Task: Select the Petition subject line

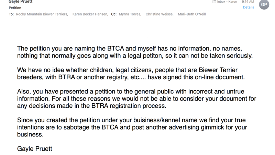Action: click(15, 8)
